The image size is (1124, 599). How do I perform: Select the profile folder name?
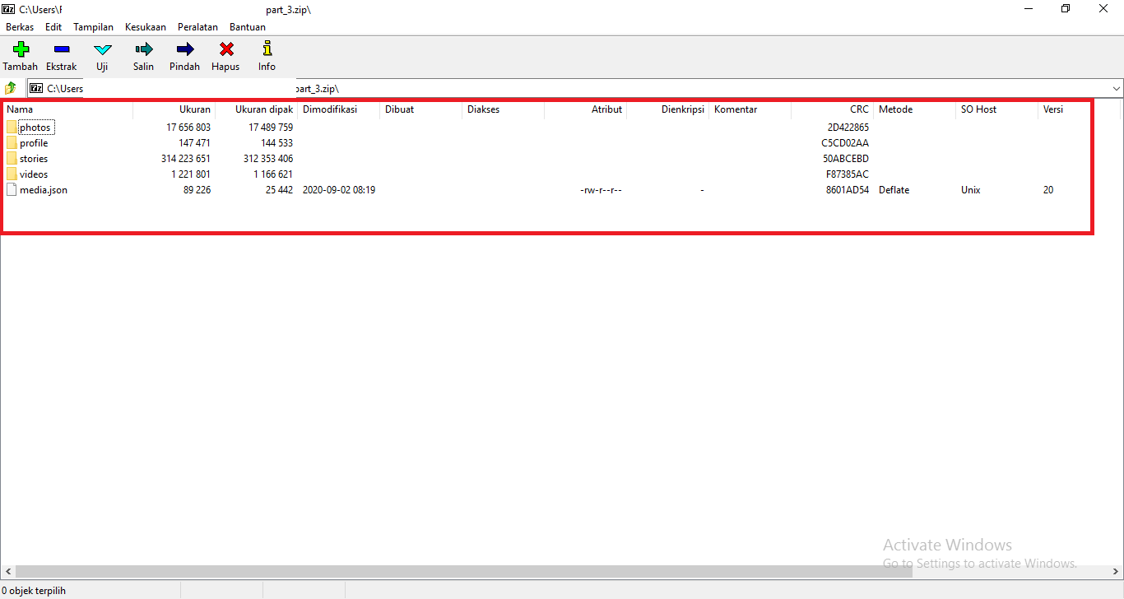click(34, 143)
